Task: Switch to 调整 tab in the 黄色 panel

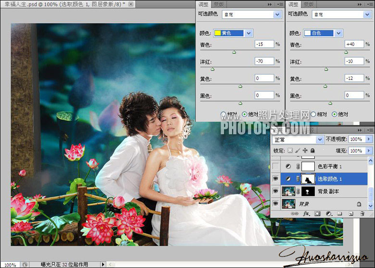Action: [203, 4]
